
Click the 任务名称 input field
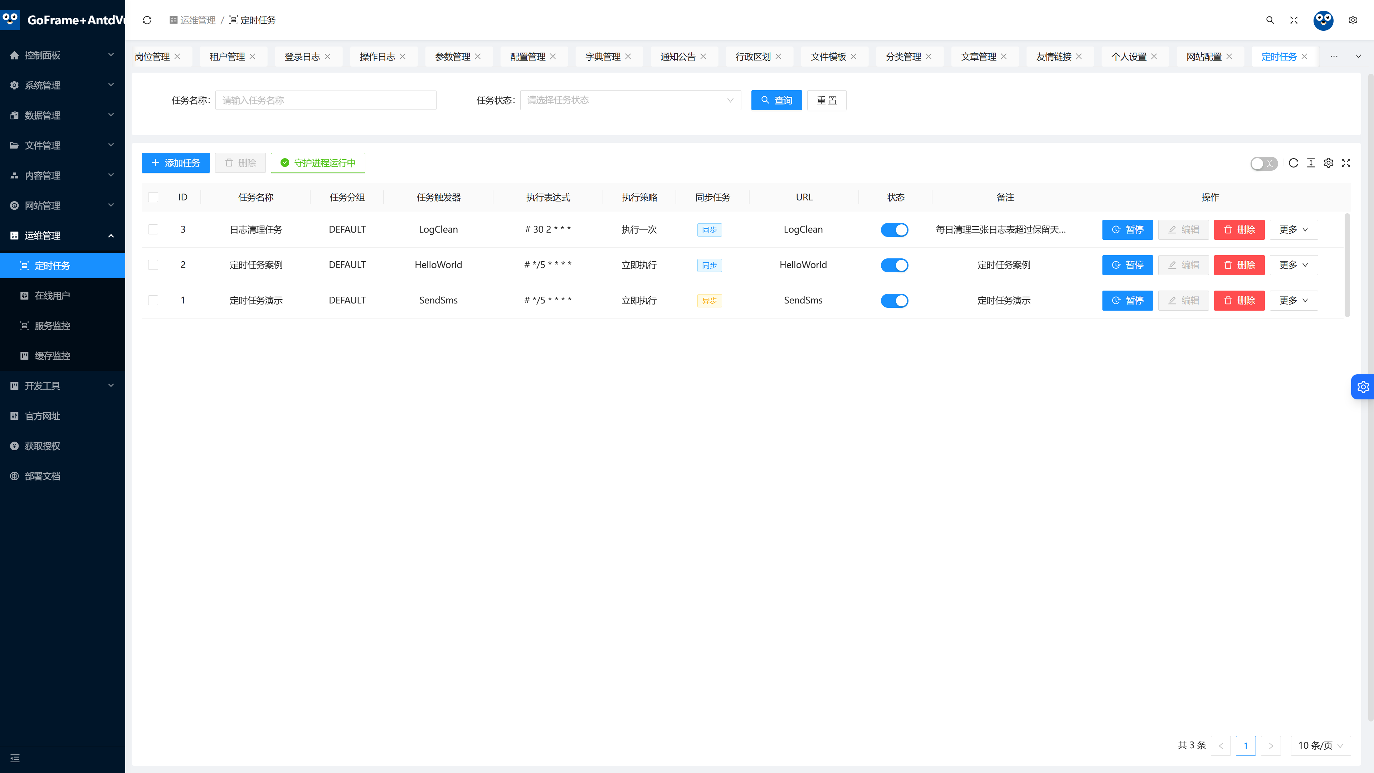326,100
